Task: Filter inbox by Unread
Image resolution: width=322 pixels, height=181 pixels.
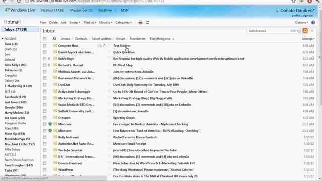Action: pos(65,39)
